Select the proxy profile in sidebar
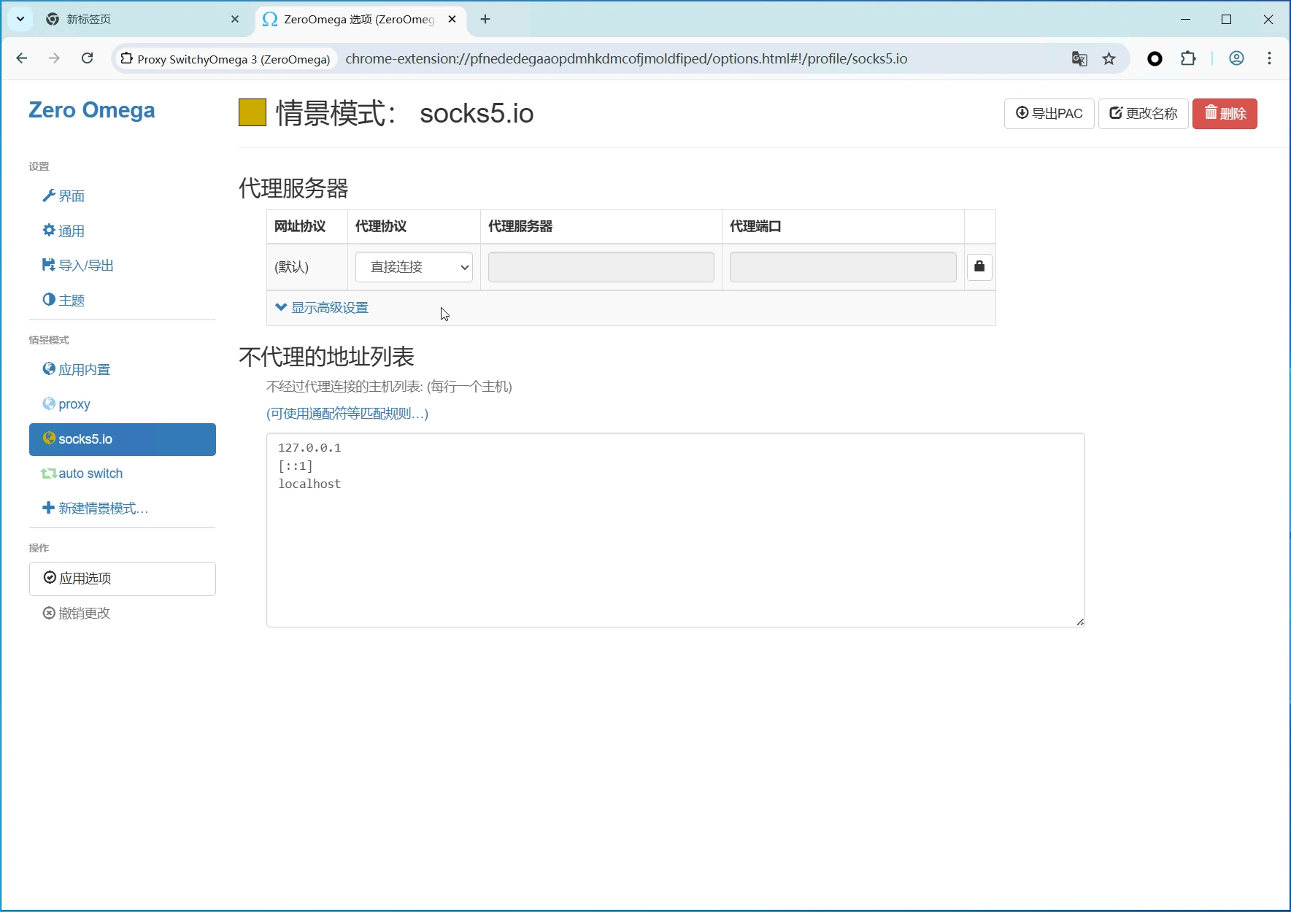 coord(66,404)
